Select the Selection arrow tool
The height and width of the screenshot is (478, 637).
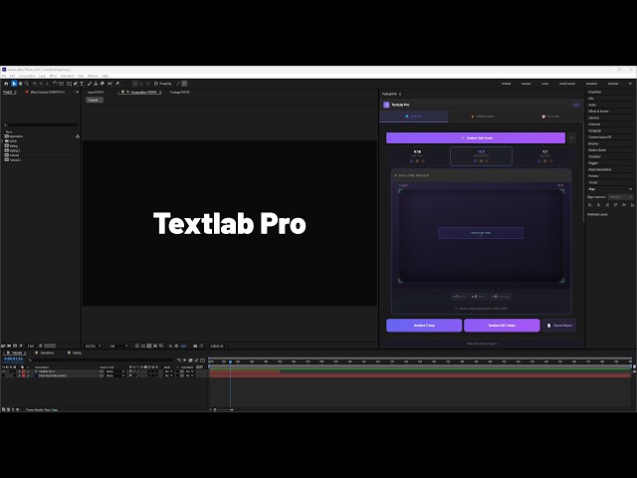pyautogui.click(x=14, y=84)
